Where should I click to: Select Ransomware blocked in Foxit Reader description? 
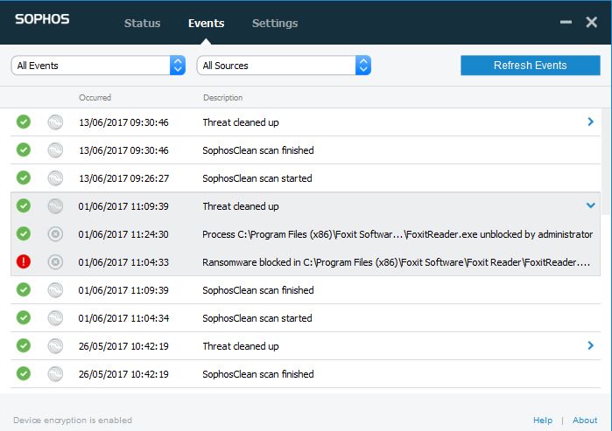click(x=396, y=262)
